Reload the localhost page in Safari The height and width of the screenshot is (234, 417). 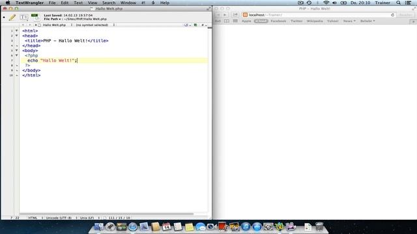coord(392,15)
